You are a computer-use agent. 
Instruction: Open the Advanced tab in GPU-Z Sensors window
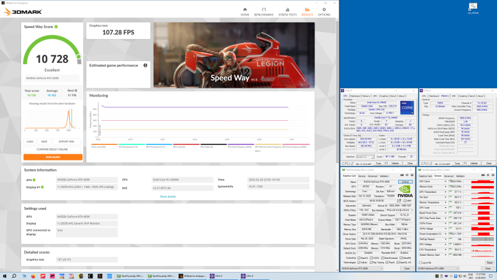[449, 176]
